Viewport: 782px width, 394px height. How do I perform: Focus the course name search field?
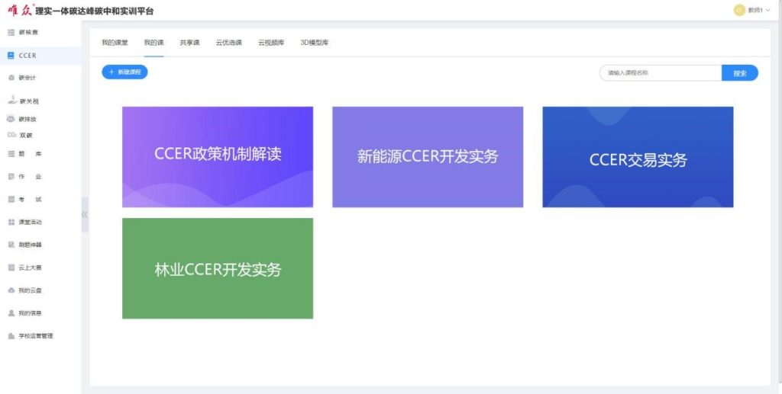[x=660, y=73]
